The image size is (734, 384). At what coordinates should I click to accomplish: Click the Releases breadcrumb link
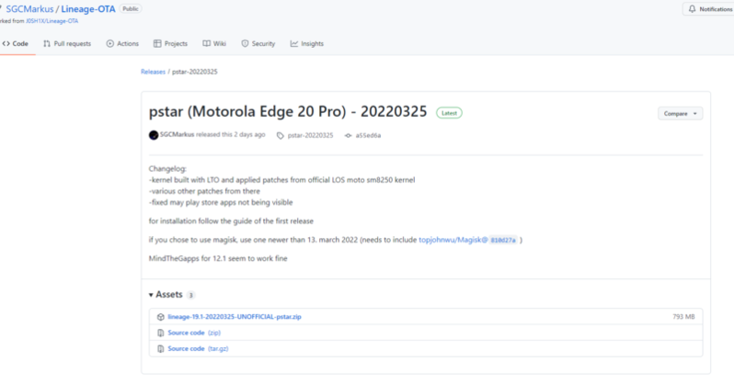coord(154,71)
